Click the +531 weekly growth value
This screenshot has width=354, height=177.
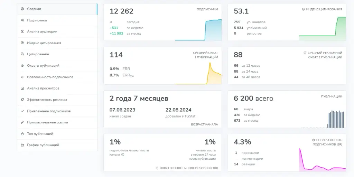click(114, 28)
